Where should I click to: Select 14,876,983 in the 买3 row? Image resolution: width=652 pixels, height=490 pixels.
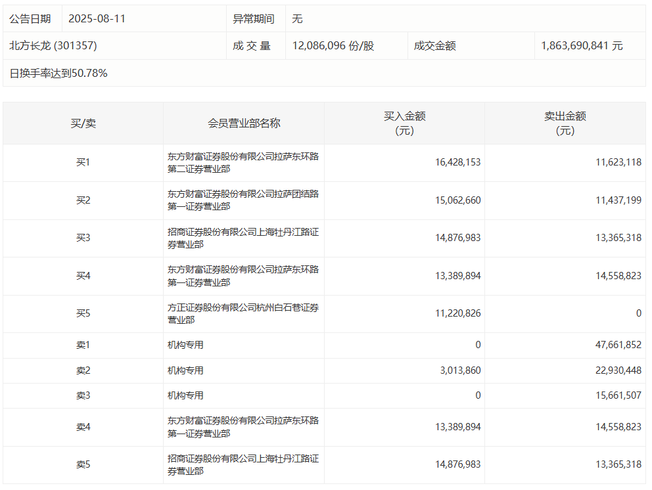(458, 238)
